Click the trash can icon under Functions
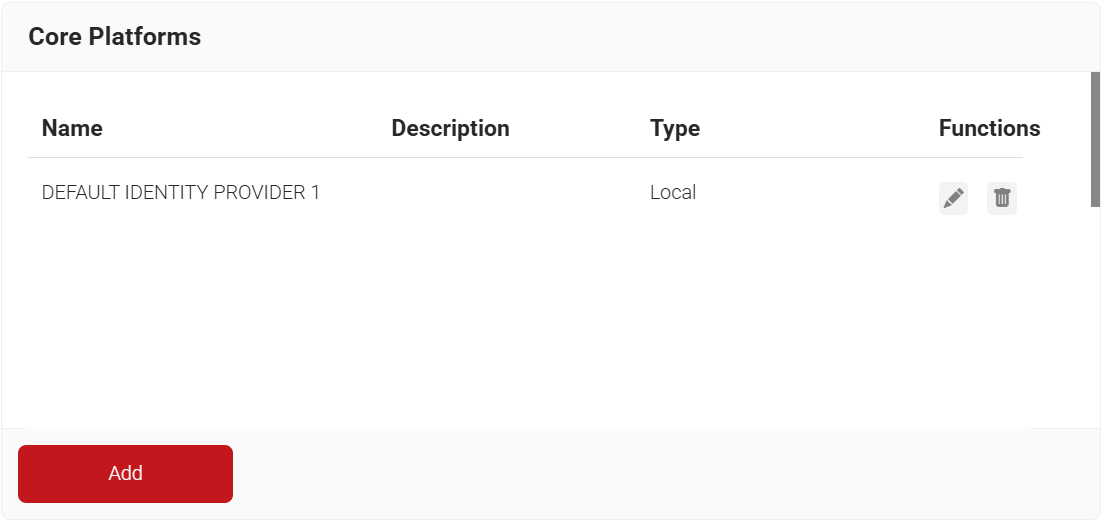 pyautogui.click(x=1002, y=198)
